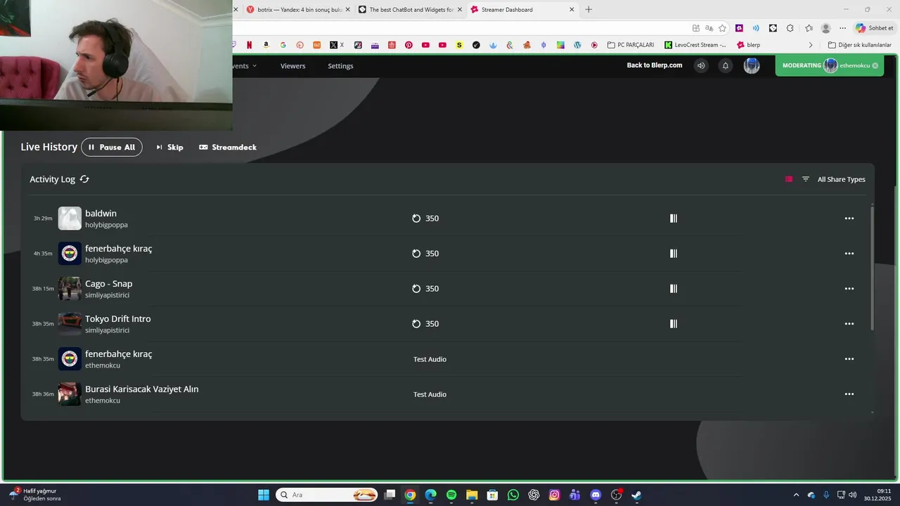This screenshot has width=900, height=506.
Task: Open the WordPress bookmark
Action: (x=577, y=45)
